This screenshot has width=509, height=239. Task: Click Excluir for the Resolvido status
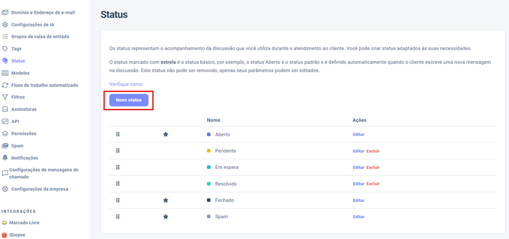point(373,184)
